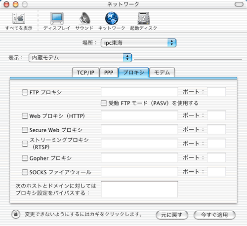The image size is (247, 226).
Task: Toggle 受動 FTP モード (PASV) checkbox
Action: [104, 103]
